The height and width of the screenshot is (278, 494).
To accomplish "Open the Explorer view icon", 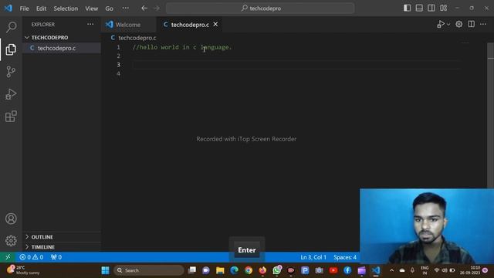I will 11,49.
